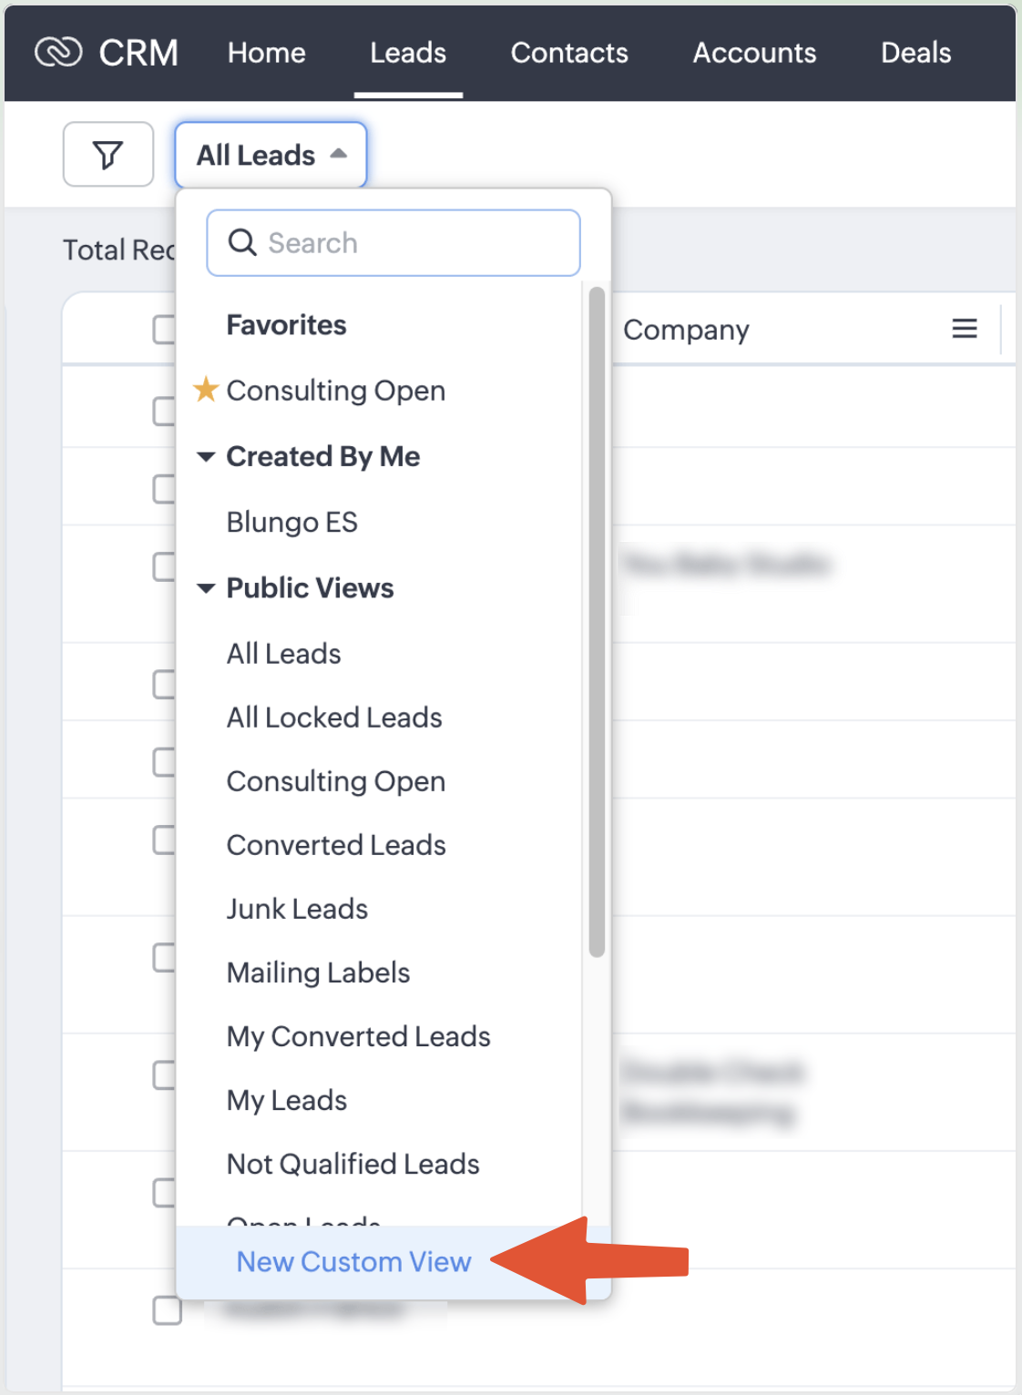This screenshot has width=1022, height=1395.
Task: Open the Home tab
Action: (x=266, y=53)
